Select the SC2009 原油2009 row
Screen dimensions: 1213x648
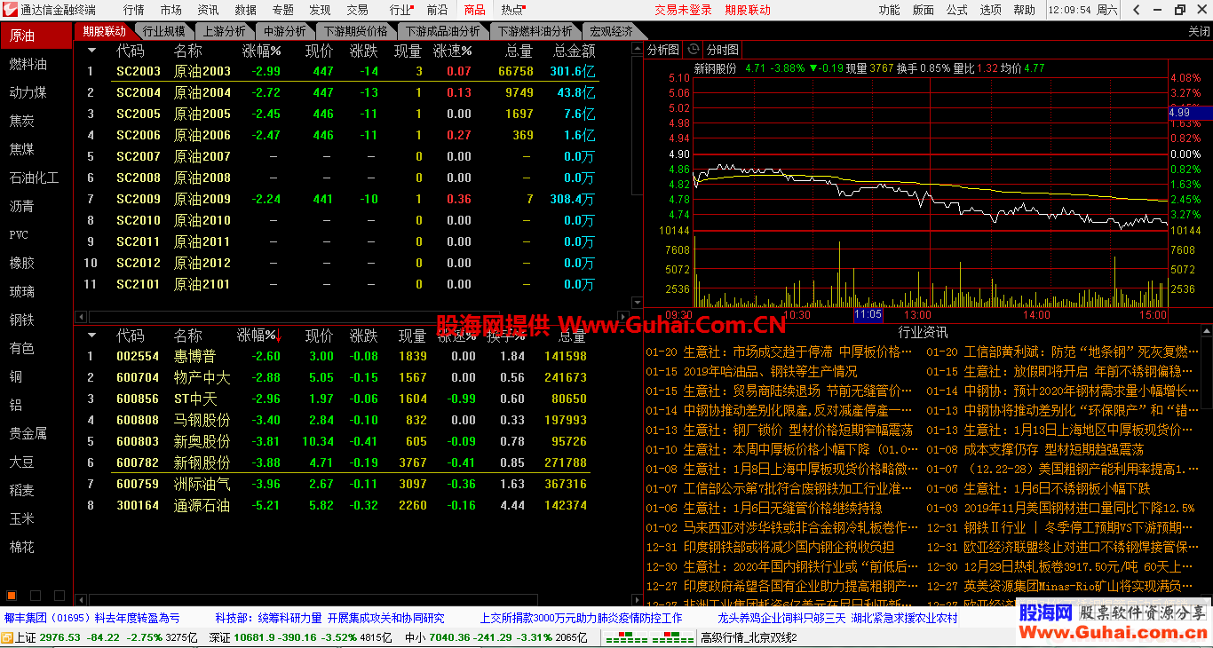click(x=342, y=199)
